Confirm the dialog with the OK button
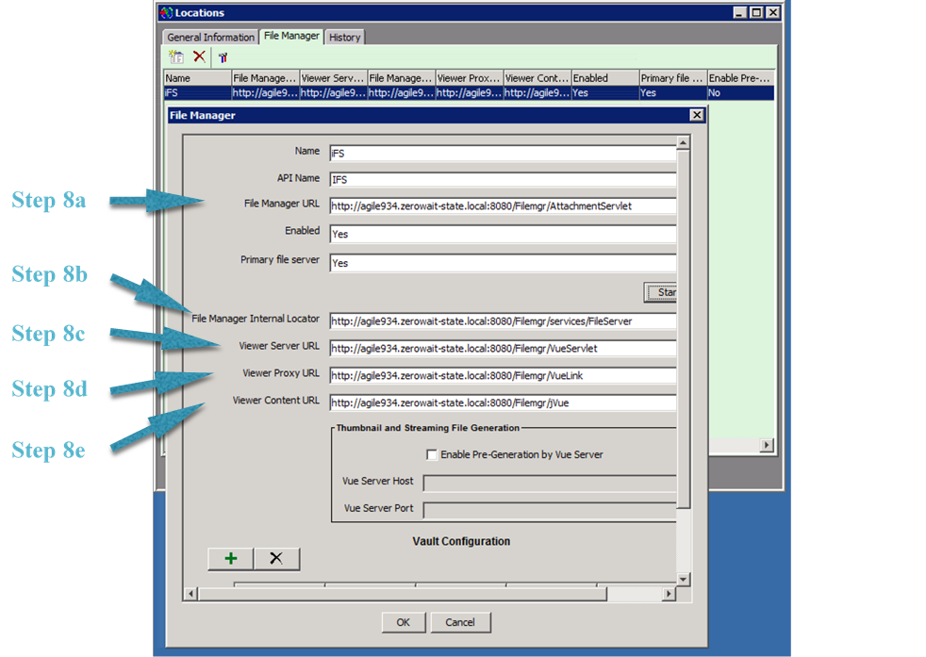Viewport: 926px width, 657px height. click(403, 622)
